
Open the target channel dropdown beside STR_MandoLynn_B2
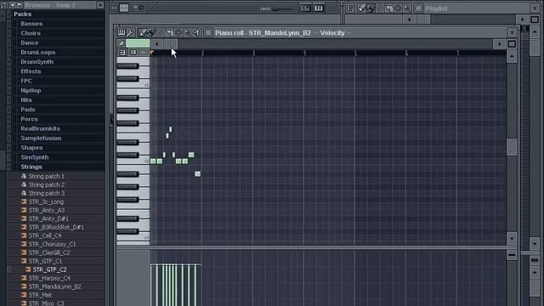click(315, 33)
